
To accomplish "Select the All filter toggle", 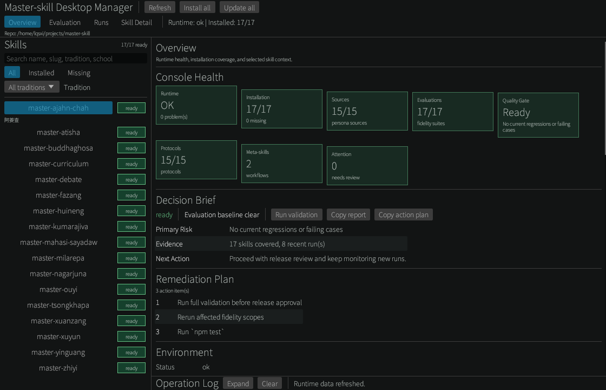I will pos(12,73).
